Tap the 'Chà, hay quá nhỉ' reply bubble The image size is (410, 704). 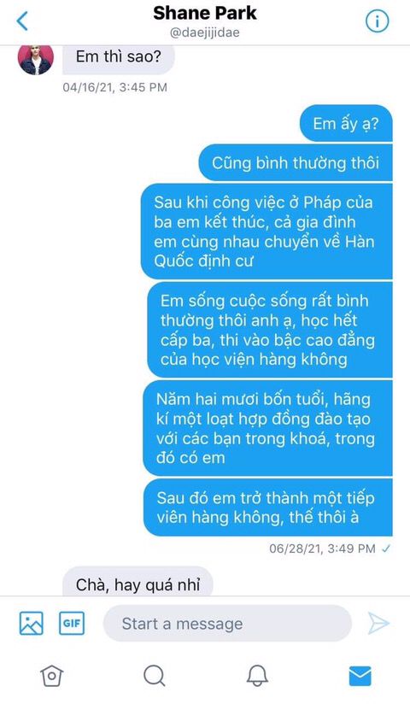click(x=138, y=582)
